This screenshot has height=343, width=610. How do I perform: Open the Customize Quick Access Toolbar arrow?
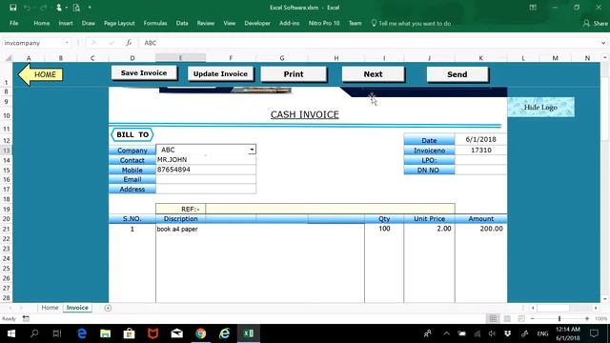(x=90, y=8)
